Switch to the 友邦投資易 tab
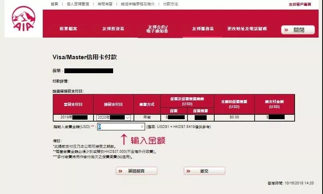Screen dimensions: 323x194 tap(113, 29)
